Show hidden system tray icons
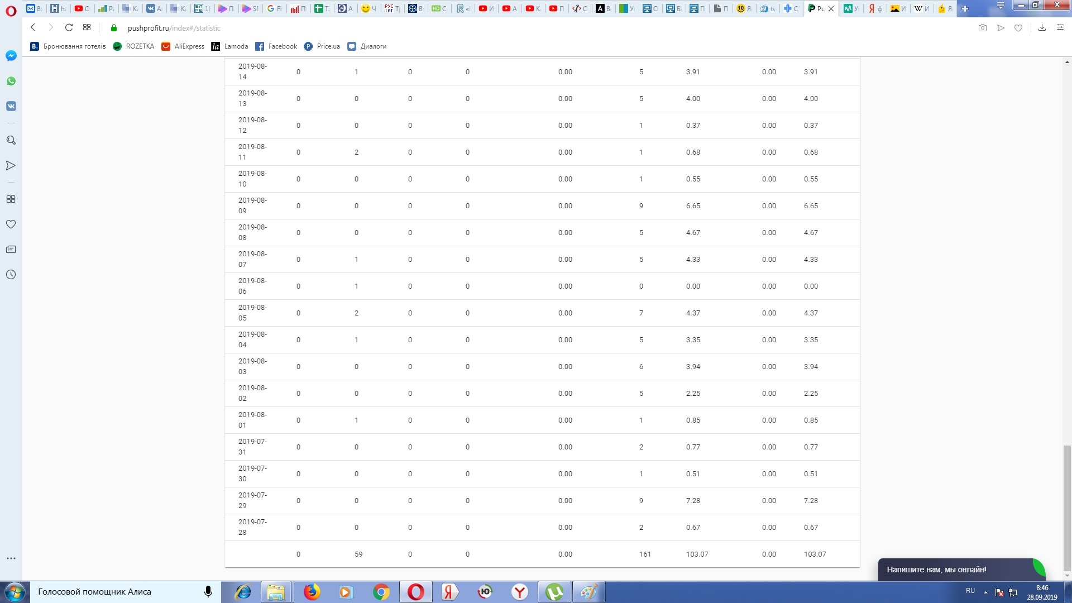Screen dimensions: 1072x603 pyautogui.click(x=985, y=592)
